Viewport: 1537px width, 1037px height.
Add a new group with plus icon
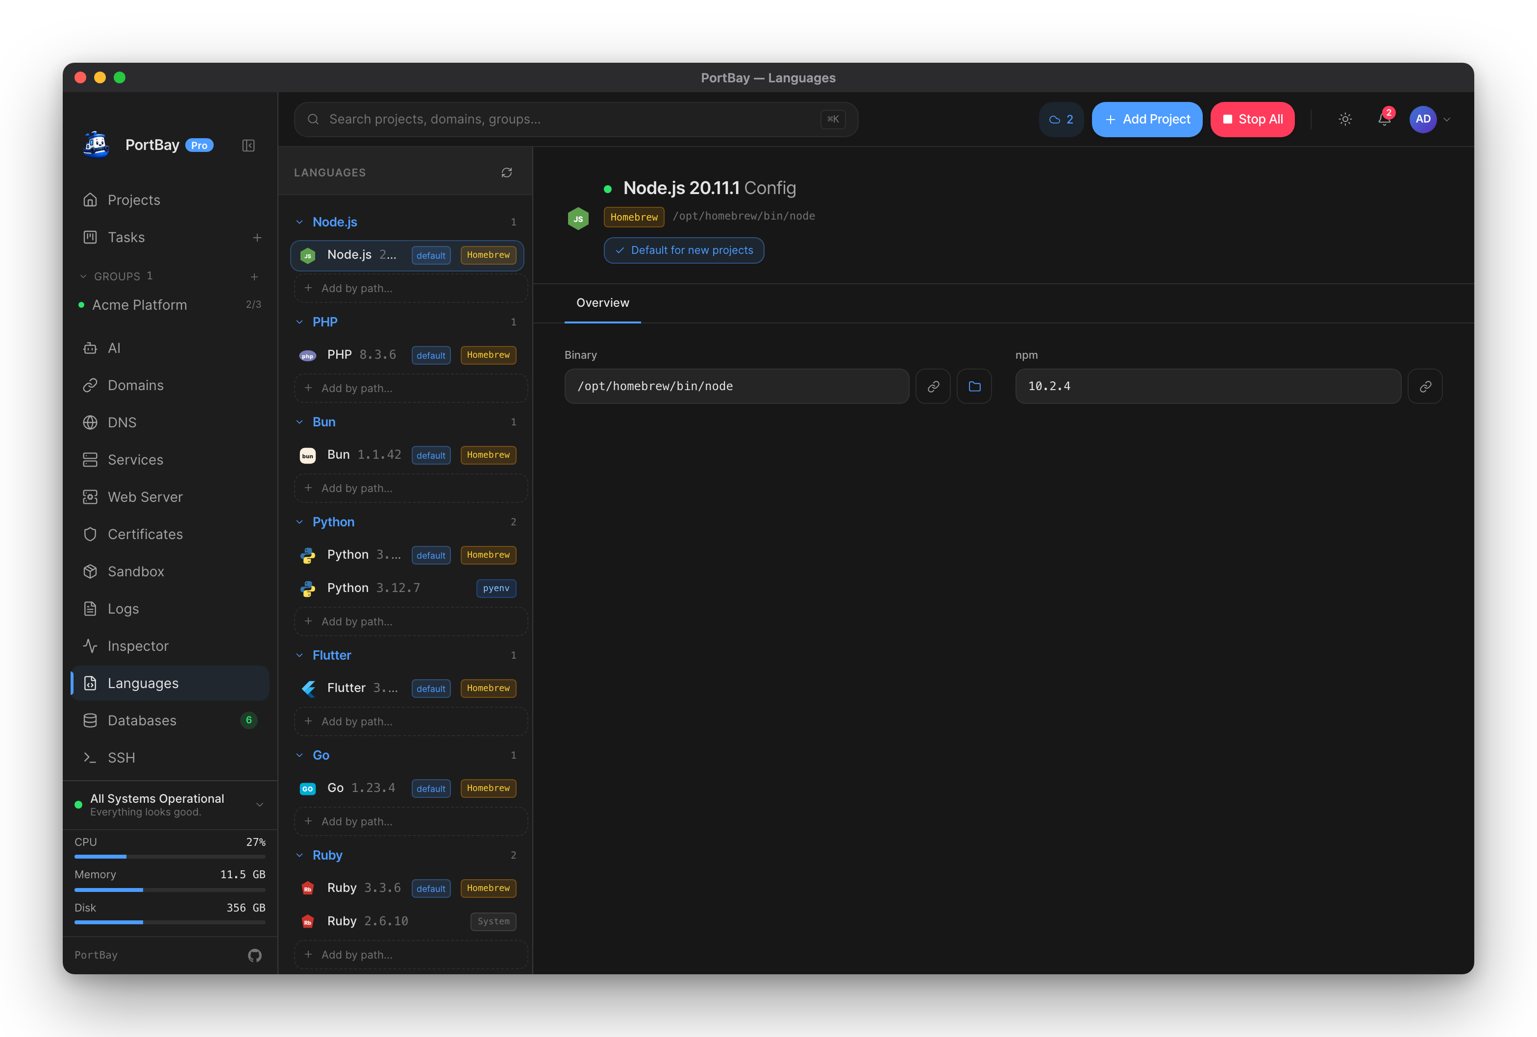[x=255, y=276]
